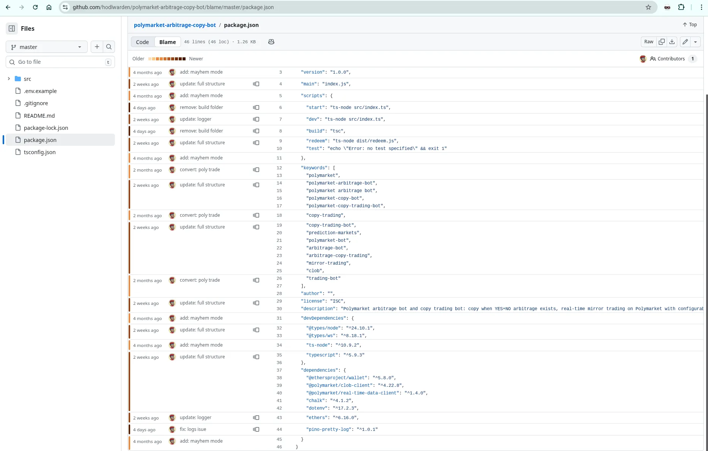Search this repository with the magnifier icon

coord(109,46)
